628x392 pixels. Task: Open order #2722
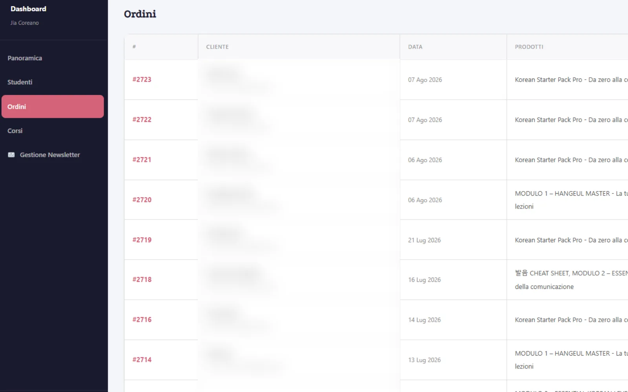[x=142, y=120]
